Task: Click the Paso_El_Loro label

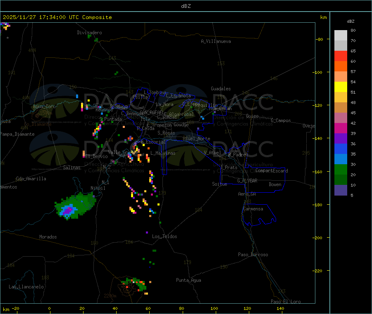Action: click(x=286, y=302)
